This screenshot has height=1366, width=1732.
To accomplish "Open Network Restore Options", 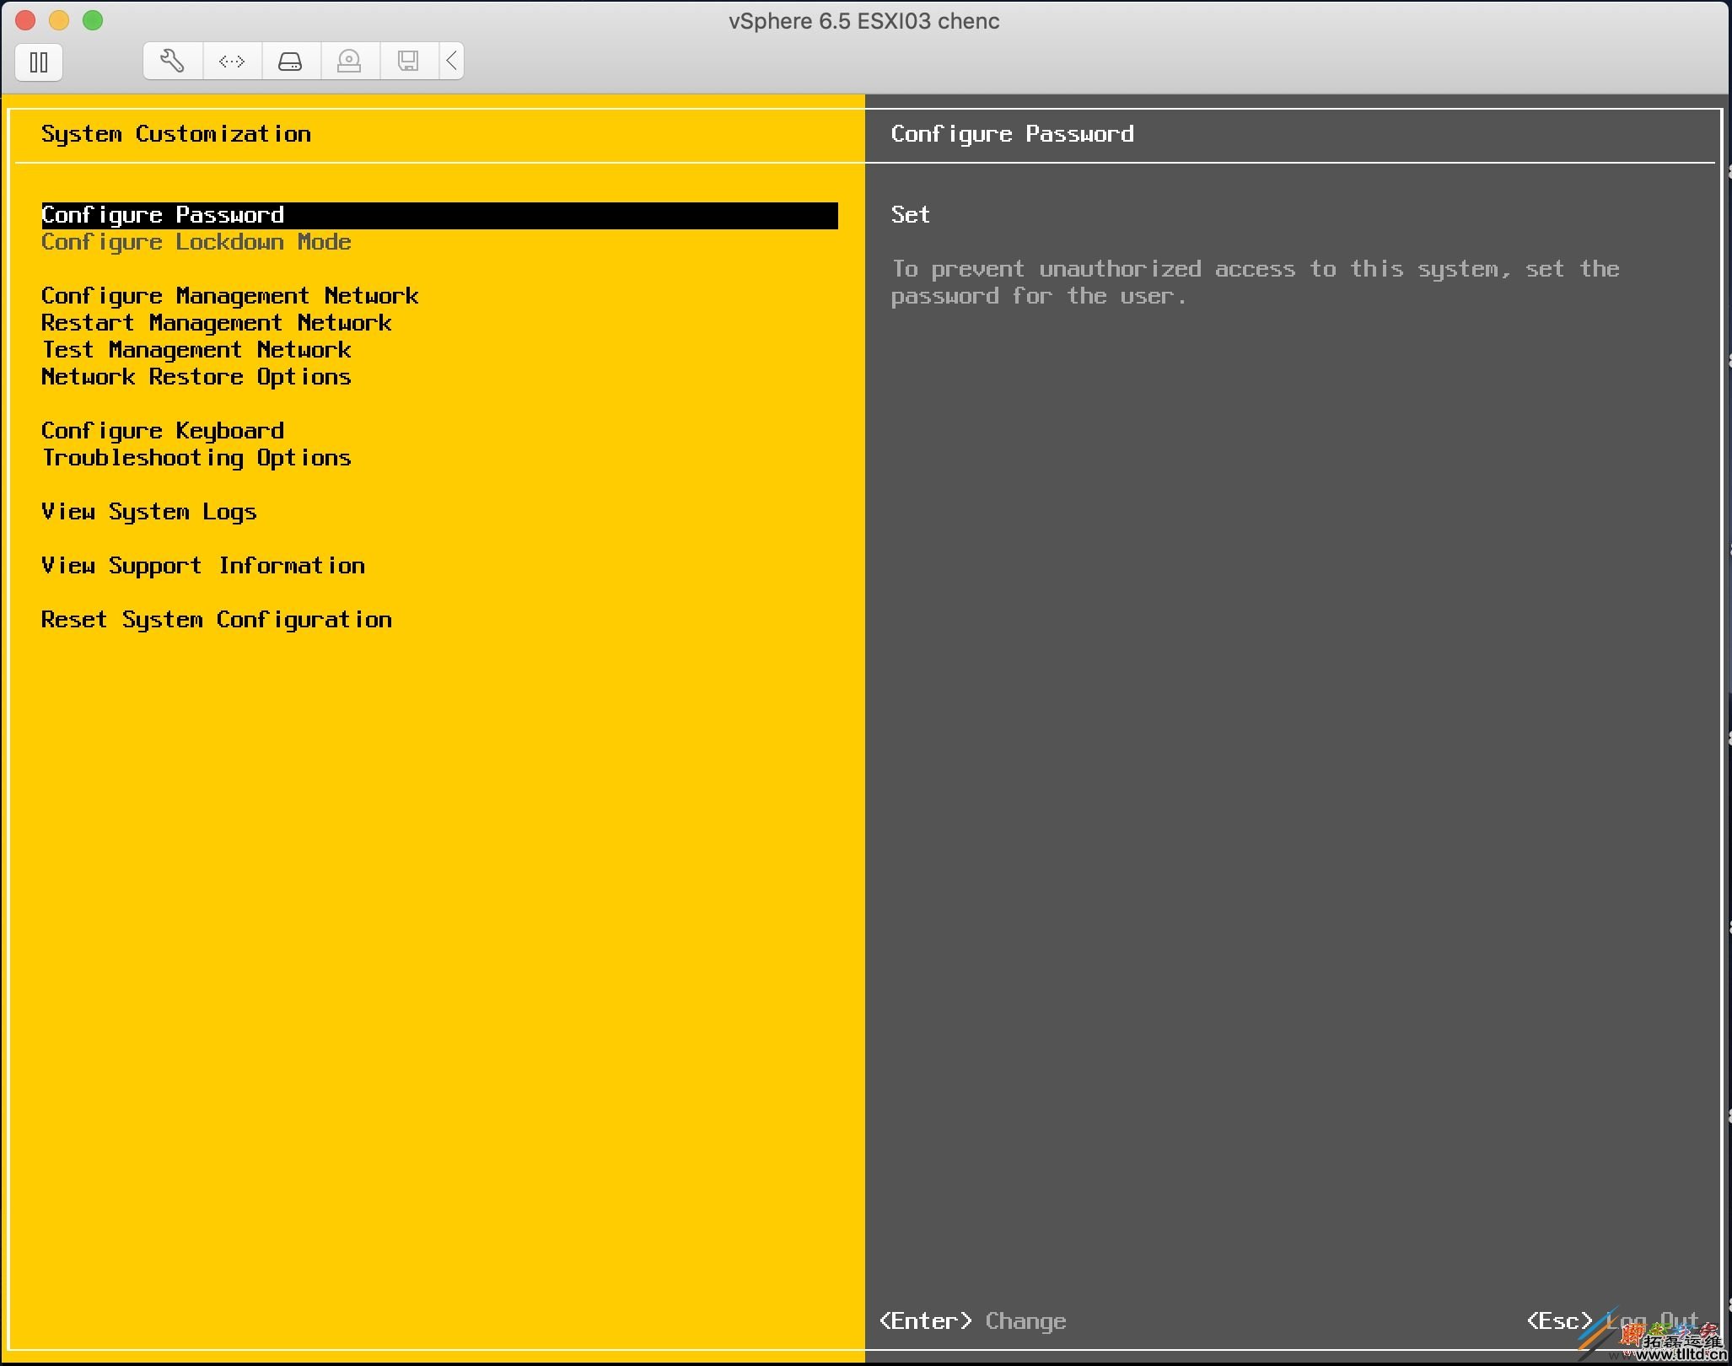I will point(196,377).
